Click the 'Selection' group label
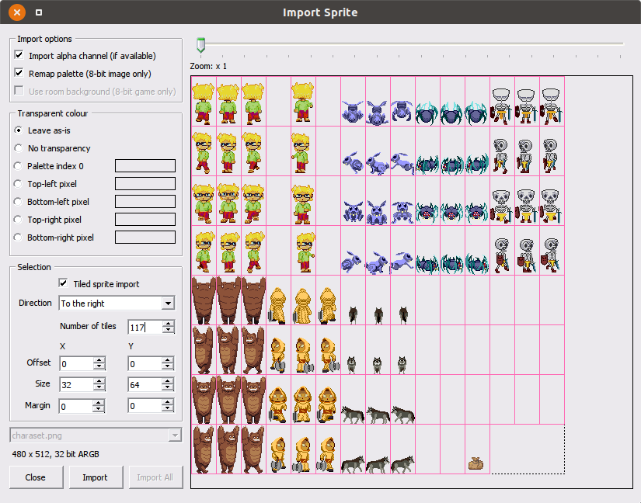The image size is (641, 503). pyautogui.click(x=34, y=267)
